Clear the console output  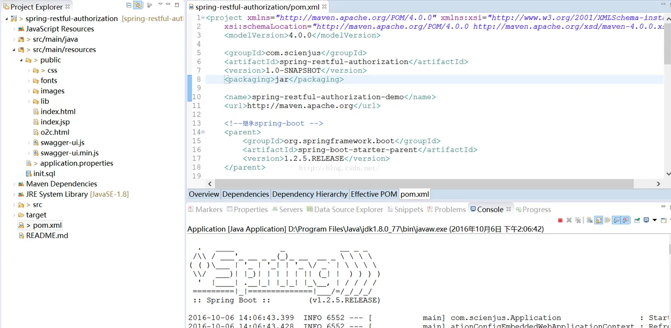[590, 220]
